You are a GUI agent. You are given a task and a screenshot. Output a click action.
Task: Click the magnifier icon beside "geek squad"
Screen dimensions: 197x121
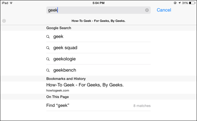(48, 48)
